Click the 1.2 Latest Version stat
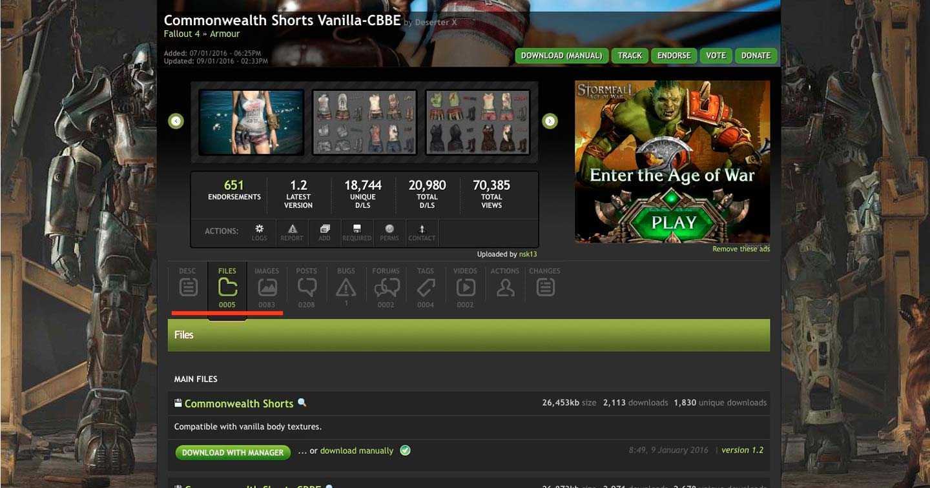The width and height of the screenshot is (930, 488). coord(298,194)
